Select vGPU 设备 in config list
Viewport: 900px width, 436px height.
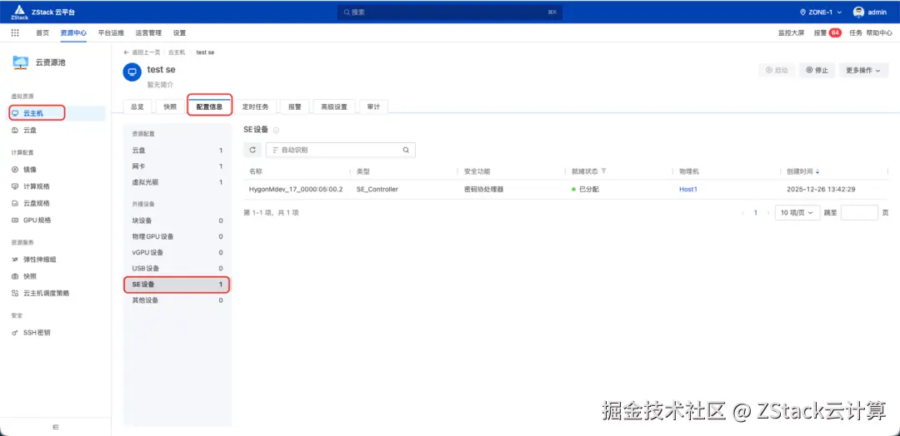point(177,253)
